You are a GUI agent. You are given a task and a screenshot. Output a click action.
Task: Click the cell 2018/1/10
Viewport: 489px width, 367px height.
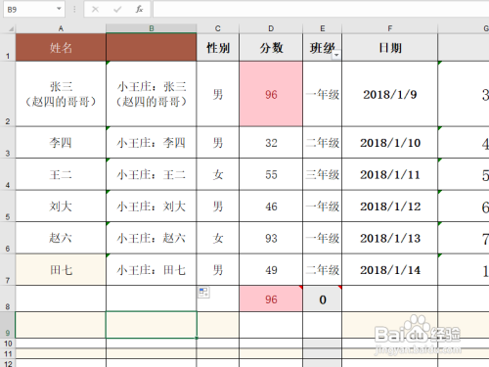[x=389, y=143]
